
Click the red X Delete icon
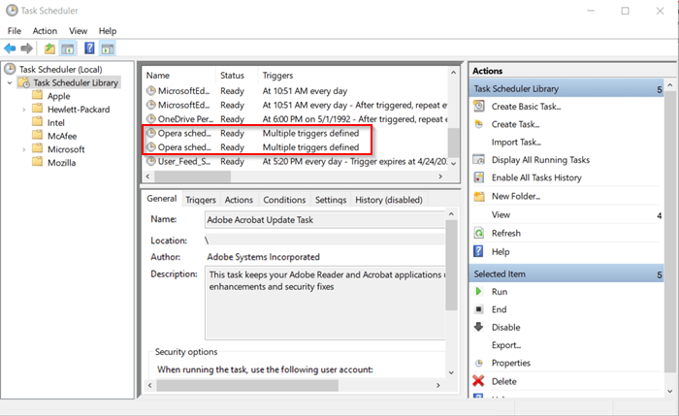478,381
